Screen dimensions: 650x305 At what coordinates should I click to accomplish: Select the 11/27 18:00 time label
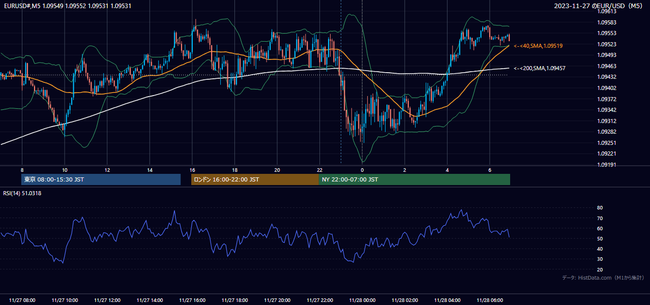[x=234, y=300]
